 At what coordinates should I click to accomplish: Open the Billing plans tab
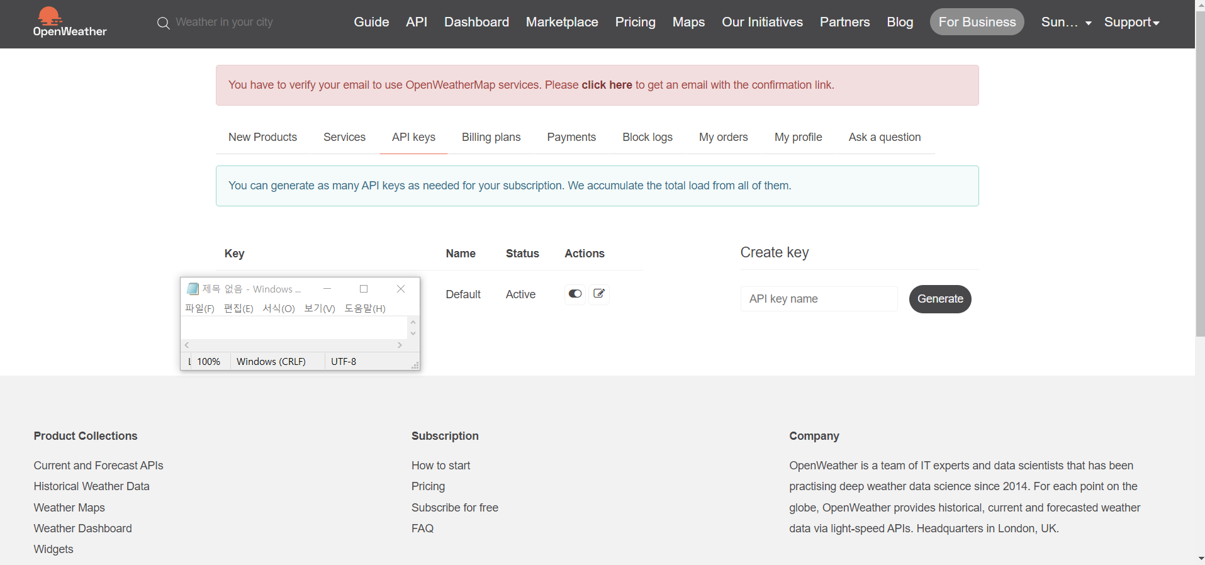pos(491,137)
